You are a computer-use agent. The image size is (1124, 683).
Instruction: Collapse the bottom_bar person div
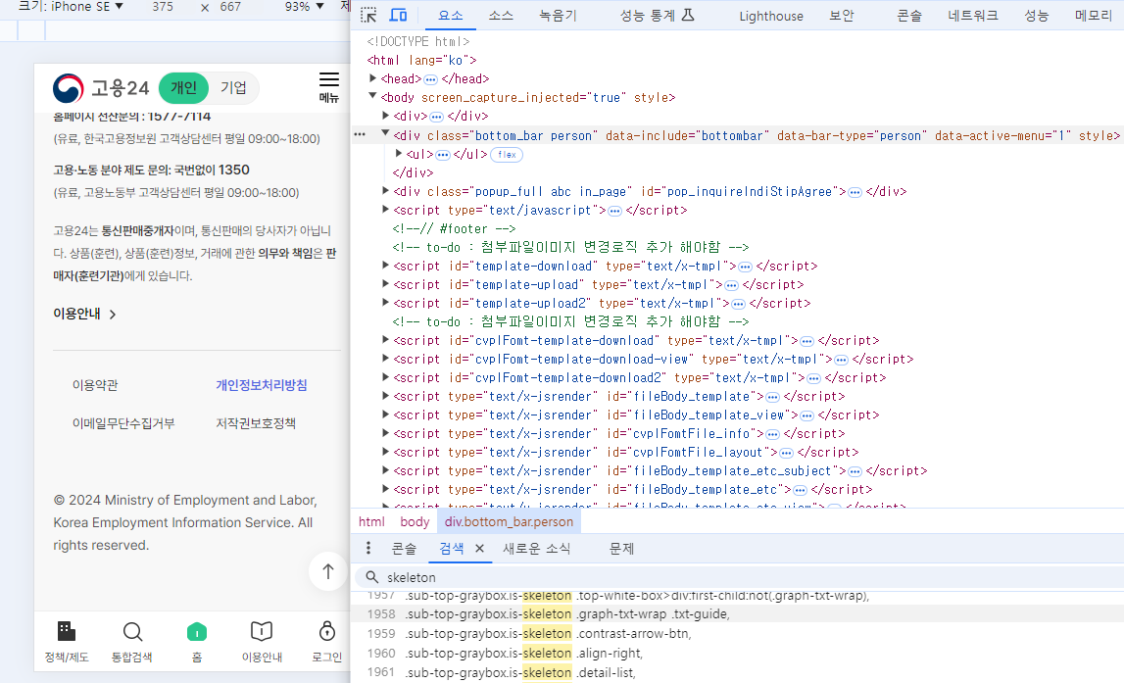click(x=386, y=133)
